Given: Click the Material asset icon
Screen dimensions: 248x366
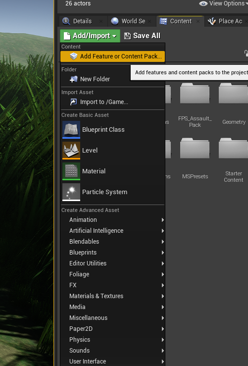Looking at the screenshot, I should 71,171.
